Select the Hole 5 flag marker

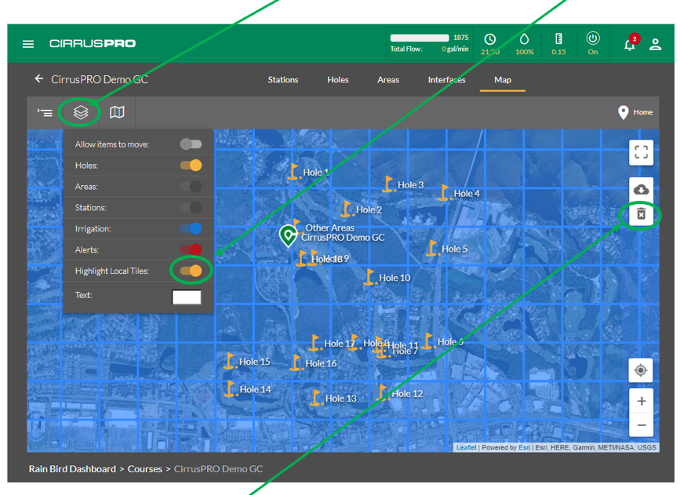[431, 248]
